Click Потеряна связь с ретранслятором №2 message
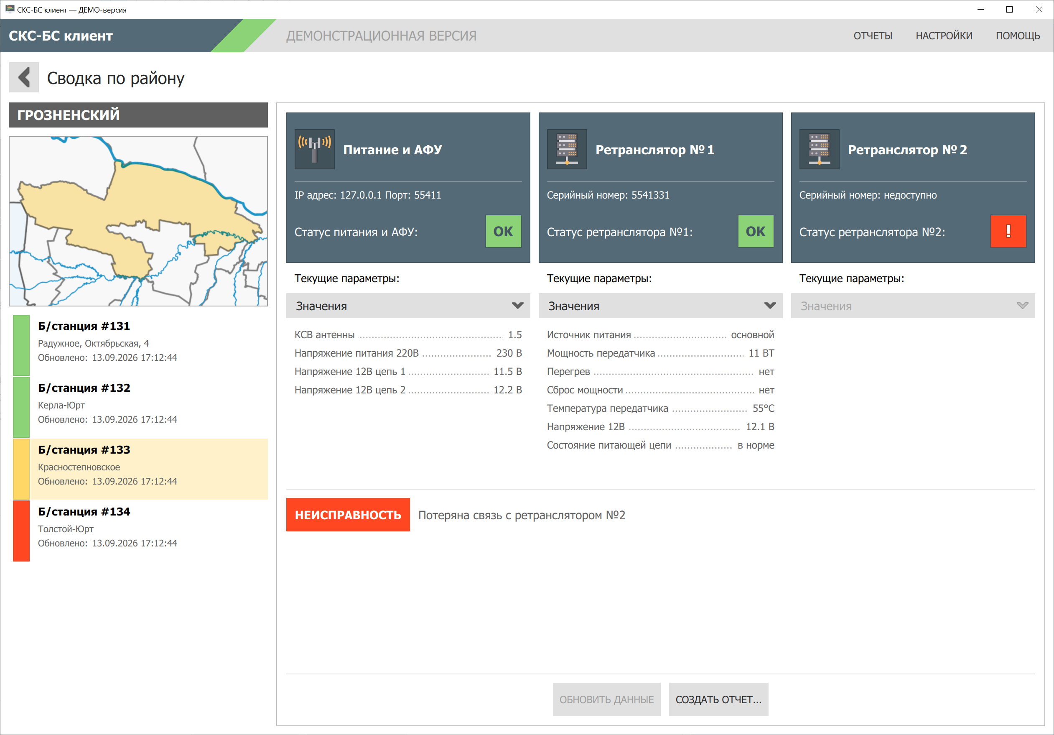Image resolution: width=1054 pixels, height=735 pixels. tap(522, 516)
